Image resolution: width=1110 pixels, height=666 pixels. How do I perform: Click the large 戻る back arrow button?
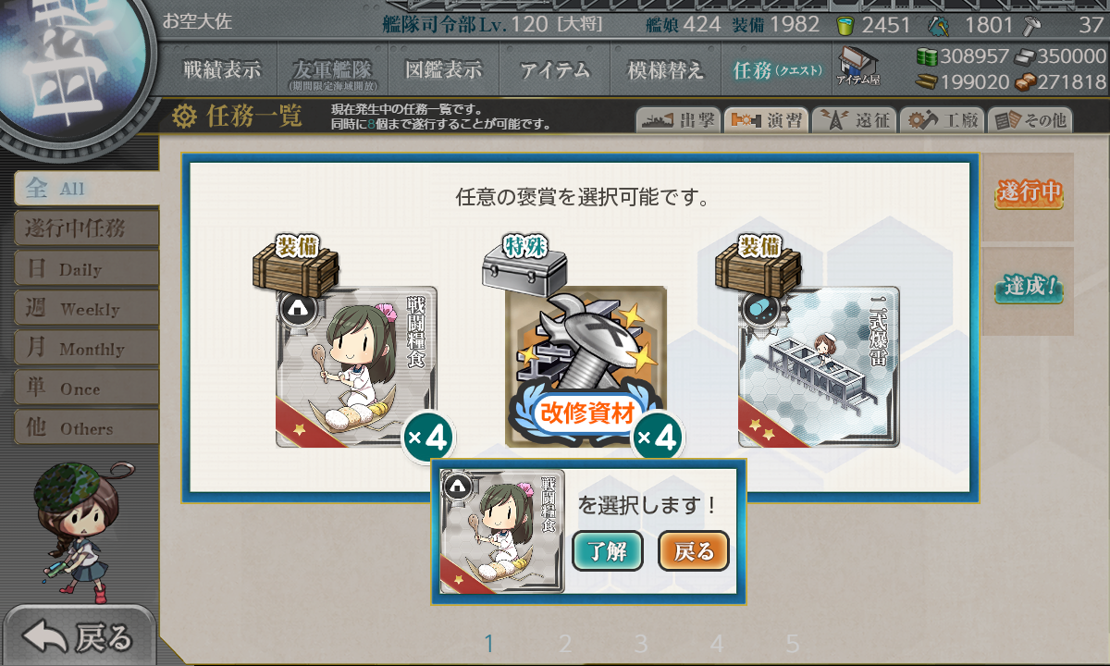79,636
